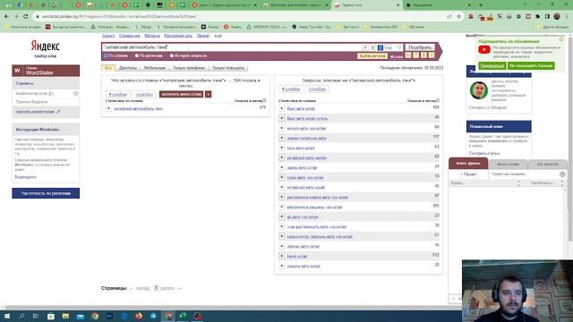Open the Директ top link
Screen dimensions: 573x322
pos(108,36)
